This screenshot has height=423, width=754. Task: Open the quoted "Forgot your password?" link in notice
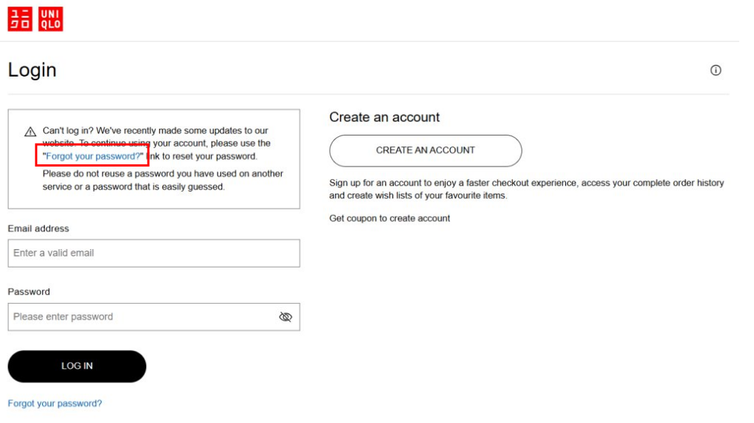coord(93,156)
